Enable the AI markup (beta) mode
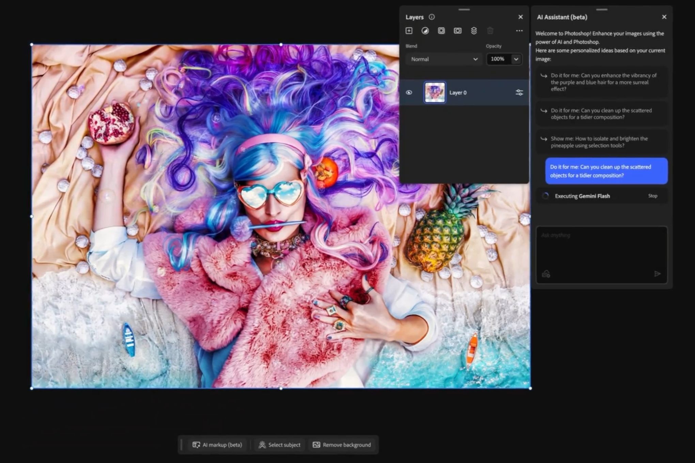Image resolution: width=695 pixels, height=463 pixels. click(217, 445)
